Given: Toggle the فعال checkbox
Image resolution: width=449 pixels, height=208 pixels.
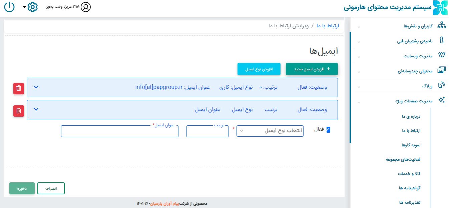Looking at the screenshot, I should pyautogui.click(x=328, y=130).
